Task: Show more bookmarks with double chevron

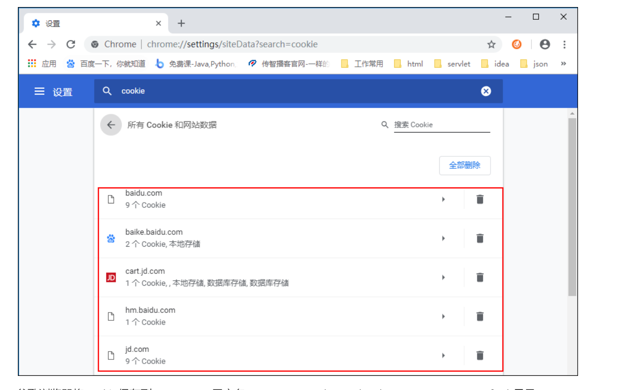Action: pyautogui.click(x=563, y=63)
